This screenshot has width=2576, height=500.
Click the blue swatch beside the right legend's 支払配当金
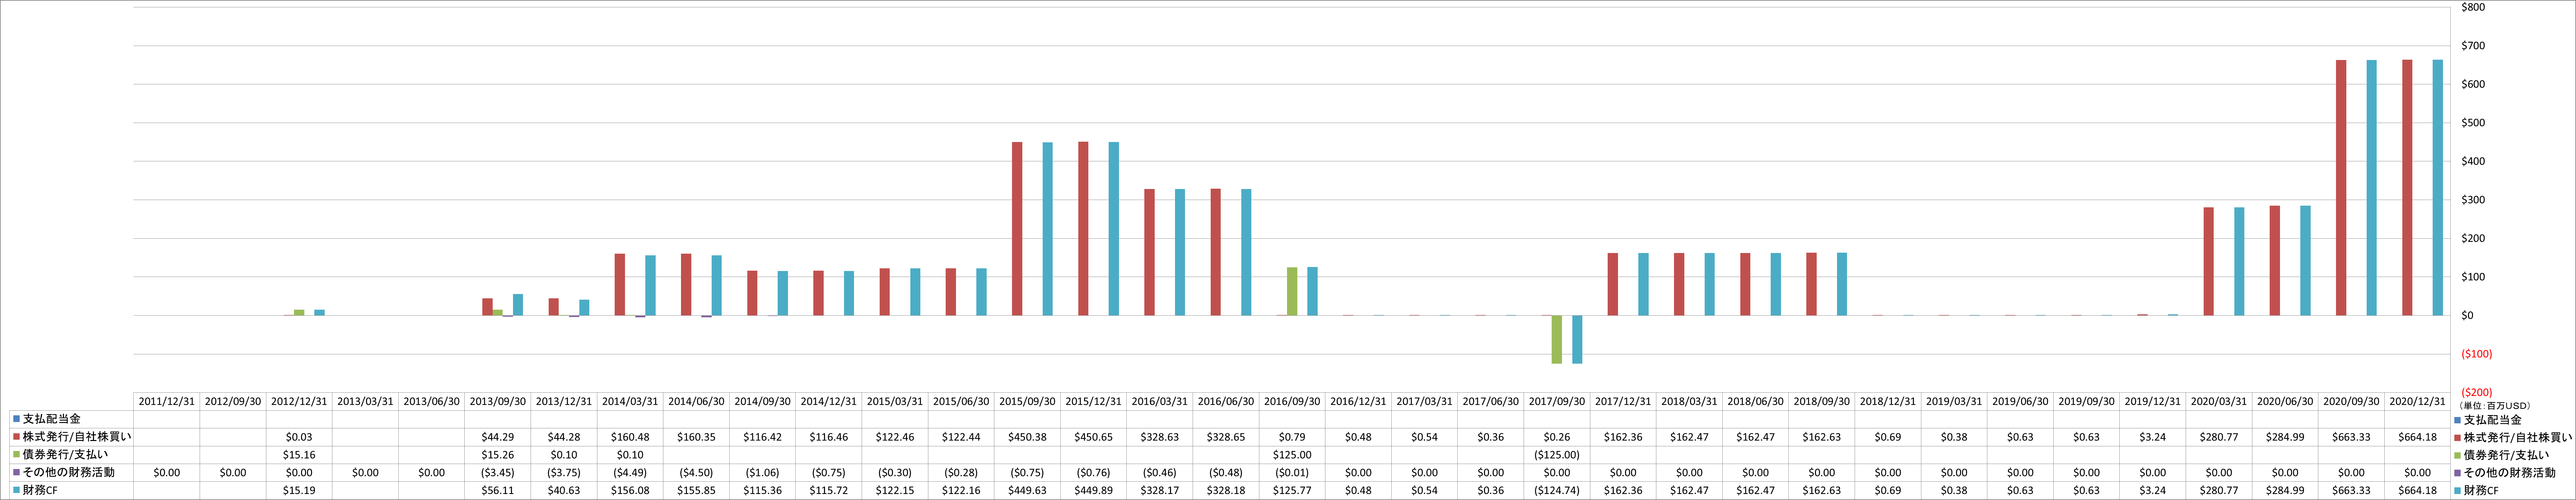2457,420
